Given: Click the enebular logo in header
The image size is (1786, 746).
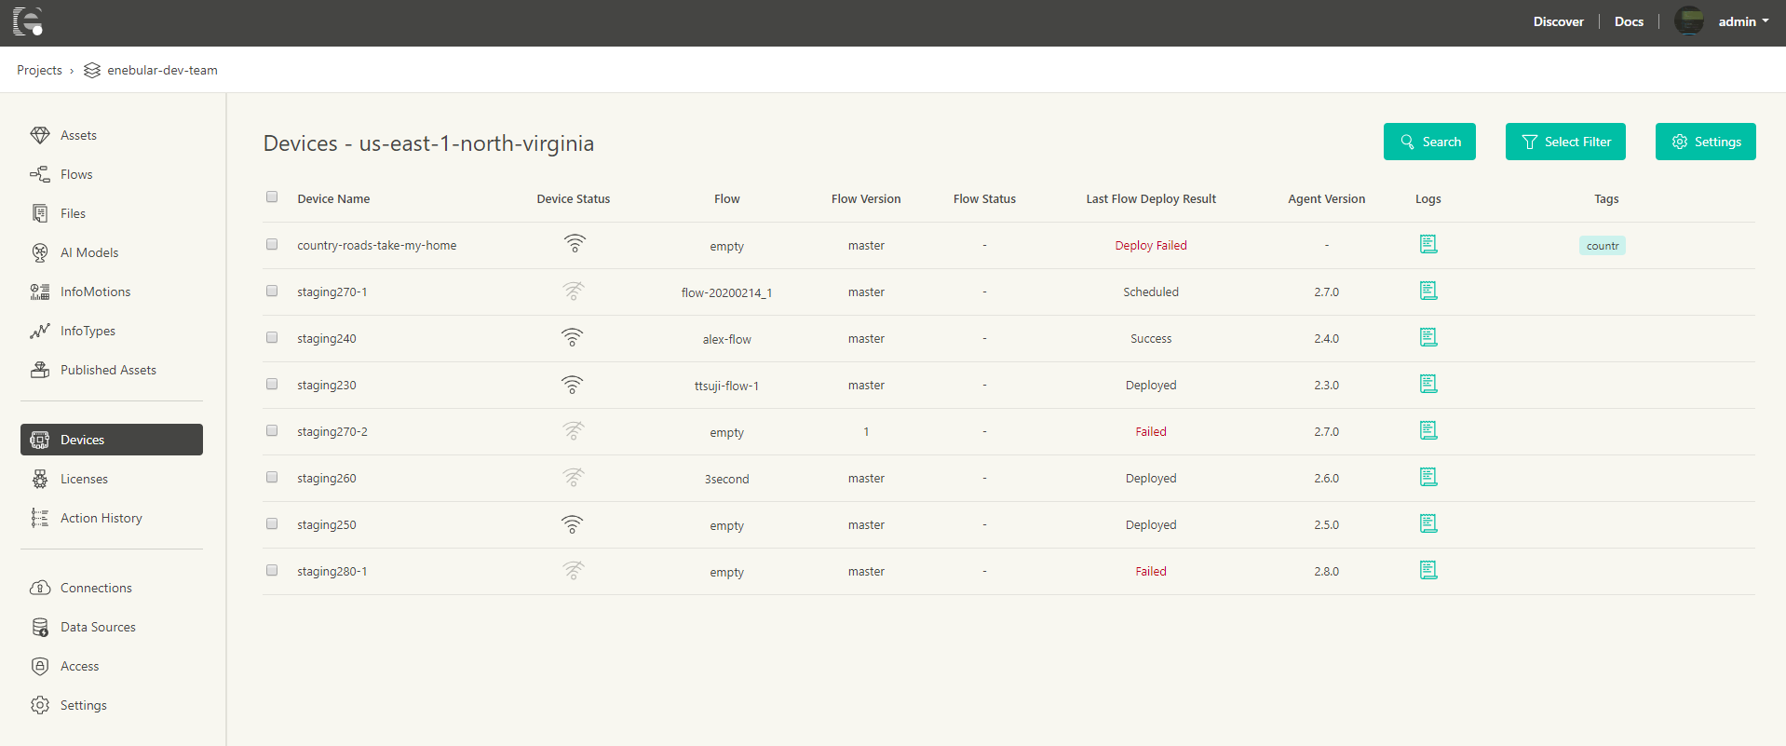Looking at the screenshot, I should click(x=29, y=20).
